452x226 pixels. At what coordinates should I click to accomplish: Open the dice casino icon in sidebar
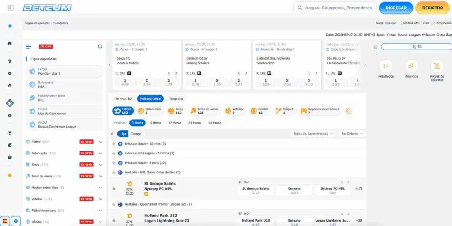click(x=10, y=73)
